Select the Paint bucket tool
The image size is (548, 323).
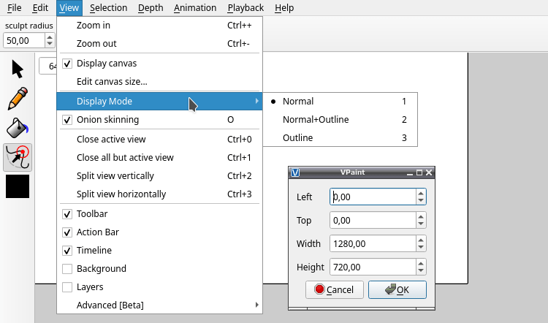coord(18,128)
